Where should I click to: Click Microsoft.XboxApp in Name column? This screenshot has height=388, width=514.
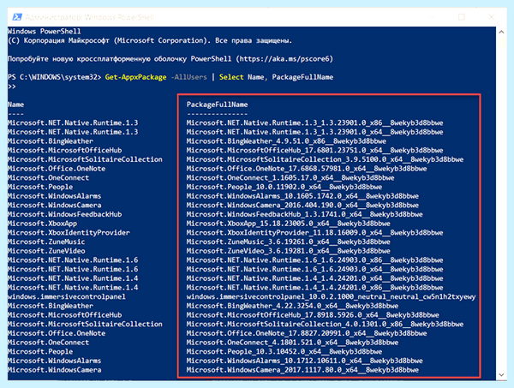tap(42, 224)
